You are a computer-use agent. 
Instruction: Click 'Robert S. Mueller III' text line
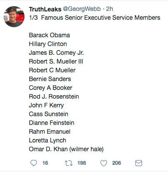56,61
